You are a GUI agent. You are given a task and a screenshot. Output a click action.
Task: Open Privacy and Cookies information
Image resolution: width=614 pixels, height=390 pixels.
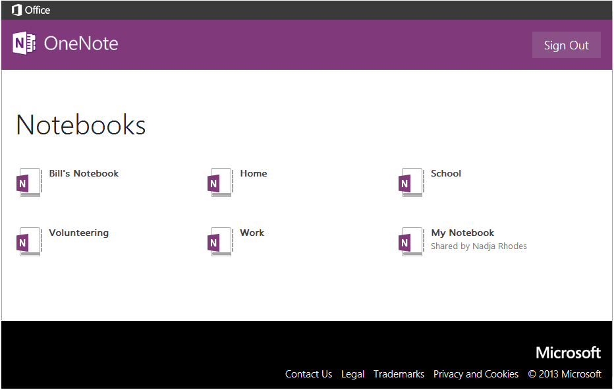click(x=476, y=374)
